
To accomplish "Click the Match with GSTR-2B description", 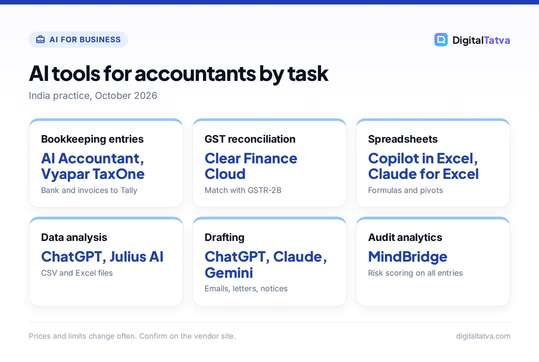I will 243,190.
